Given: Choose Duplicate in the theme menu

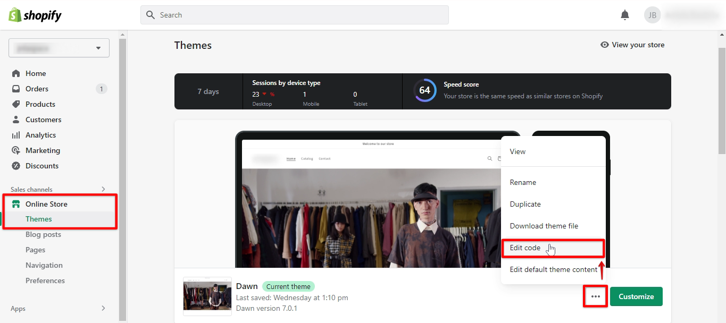Looking at the screenshot, I should pos(525,204).
